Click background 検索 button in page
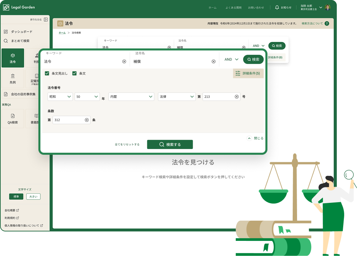 [x=277, y=46]
